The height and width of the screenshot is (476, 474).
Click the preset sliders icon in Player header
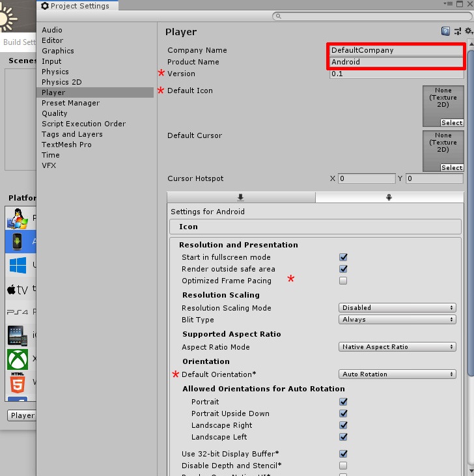[x=458, y=31]
